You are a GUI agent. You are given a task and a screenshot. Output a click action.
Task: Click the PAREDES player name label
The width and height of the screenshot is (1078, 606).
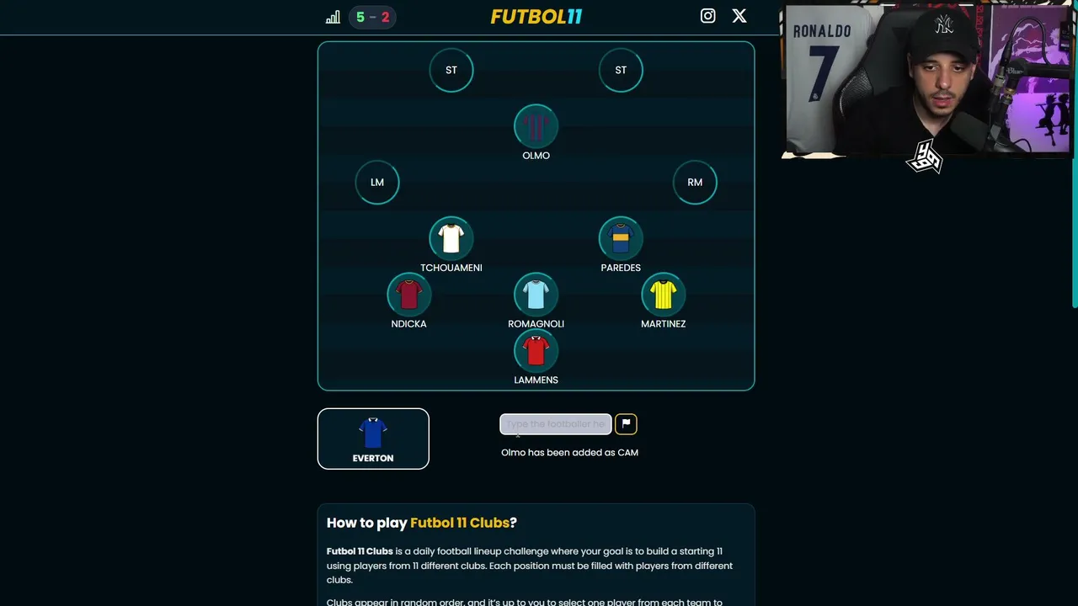(621, 268)
